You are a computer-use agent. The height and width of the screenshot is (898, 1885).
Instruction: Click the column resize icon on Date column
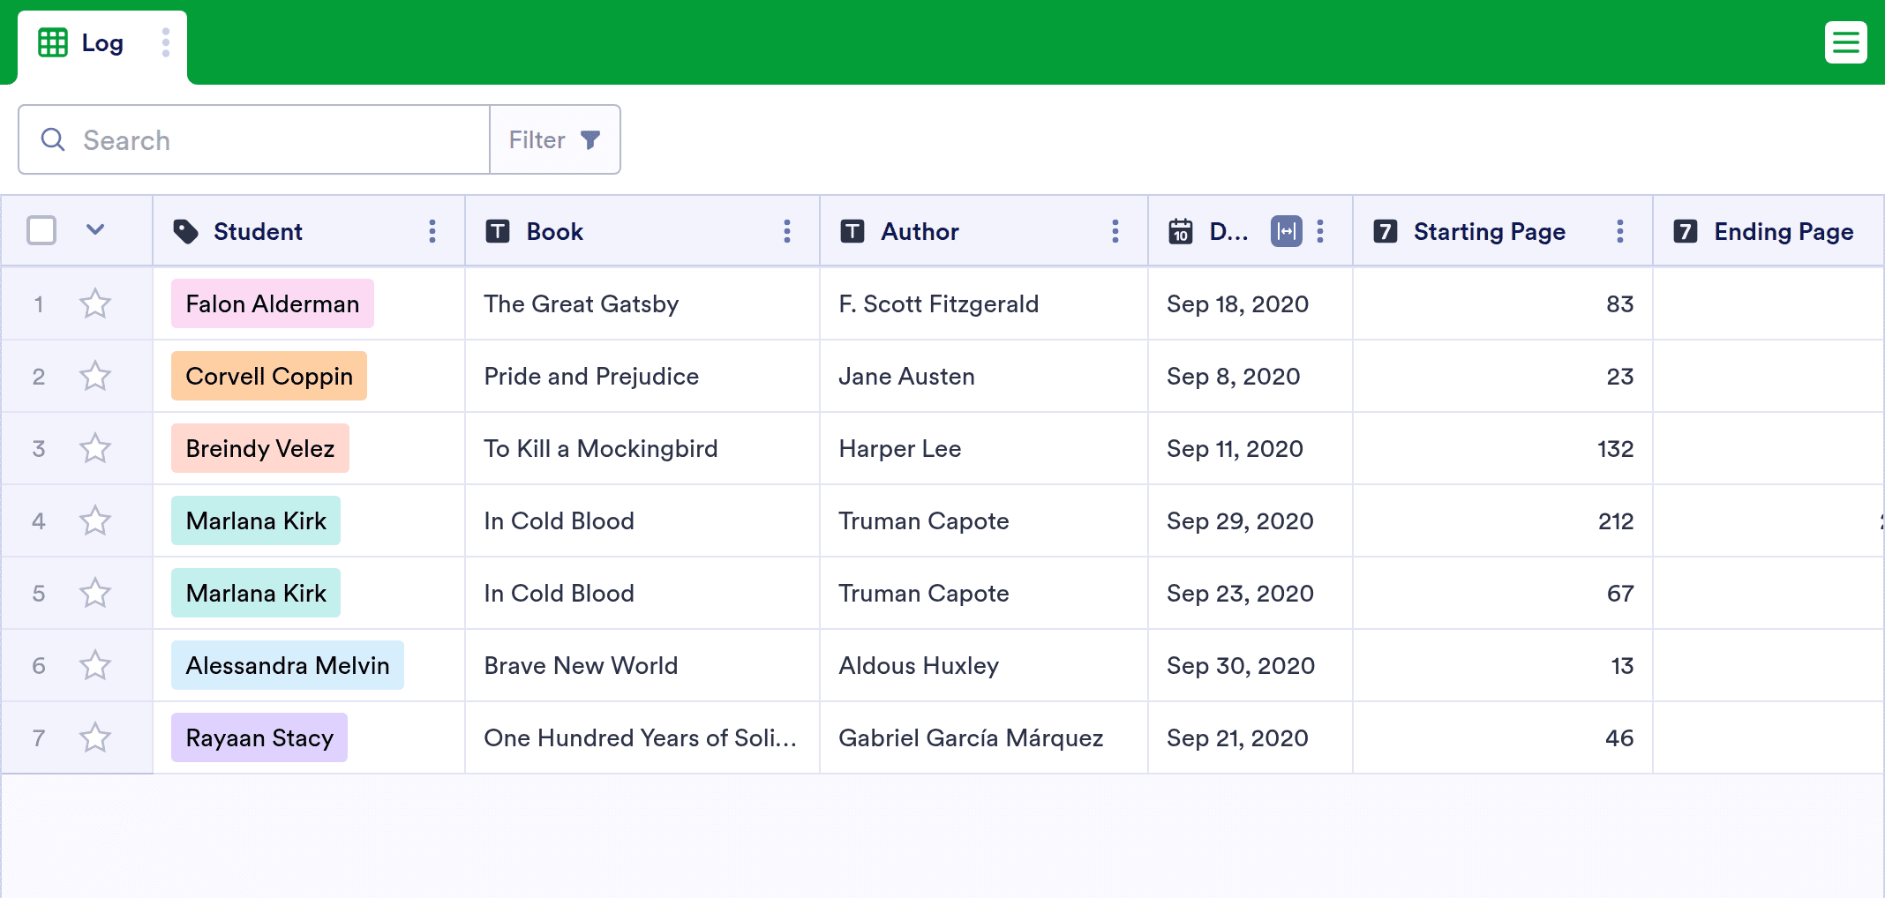1286,231
